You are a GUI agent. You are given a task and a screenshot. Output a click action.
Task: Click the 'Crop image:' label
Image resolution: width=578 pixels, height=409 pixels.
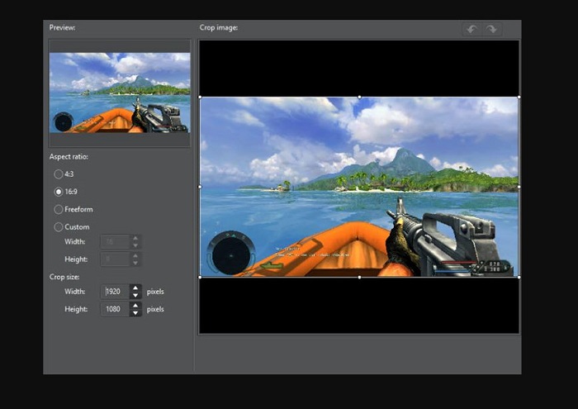219,27
